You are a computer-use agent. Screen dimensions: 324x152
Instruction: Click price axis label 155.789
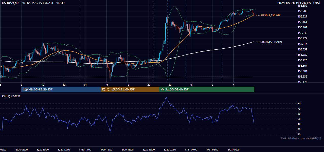tap(302, 55)
